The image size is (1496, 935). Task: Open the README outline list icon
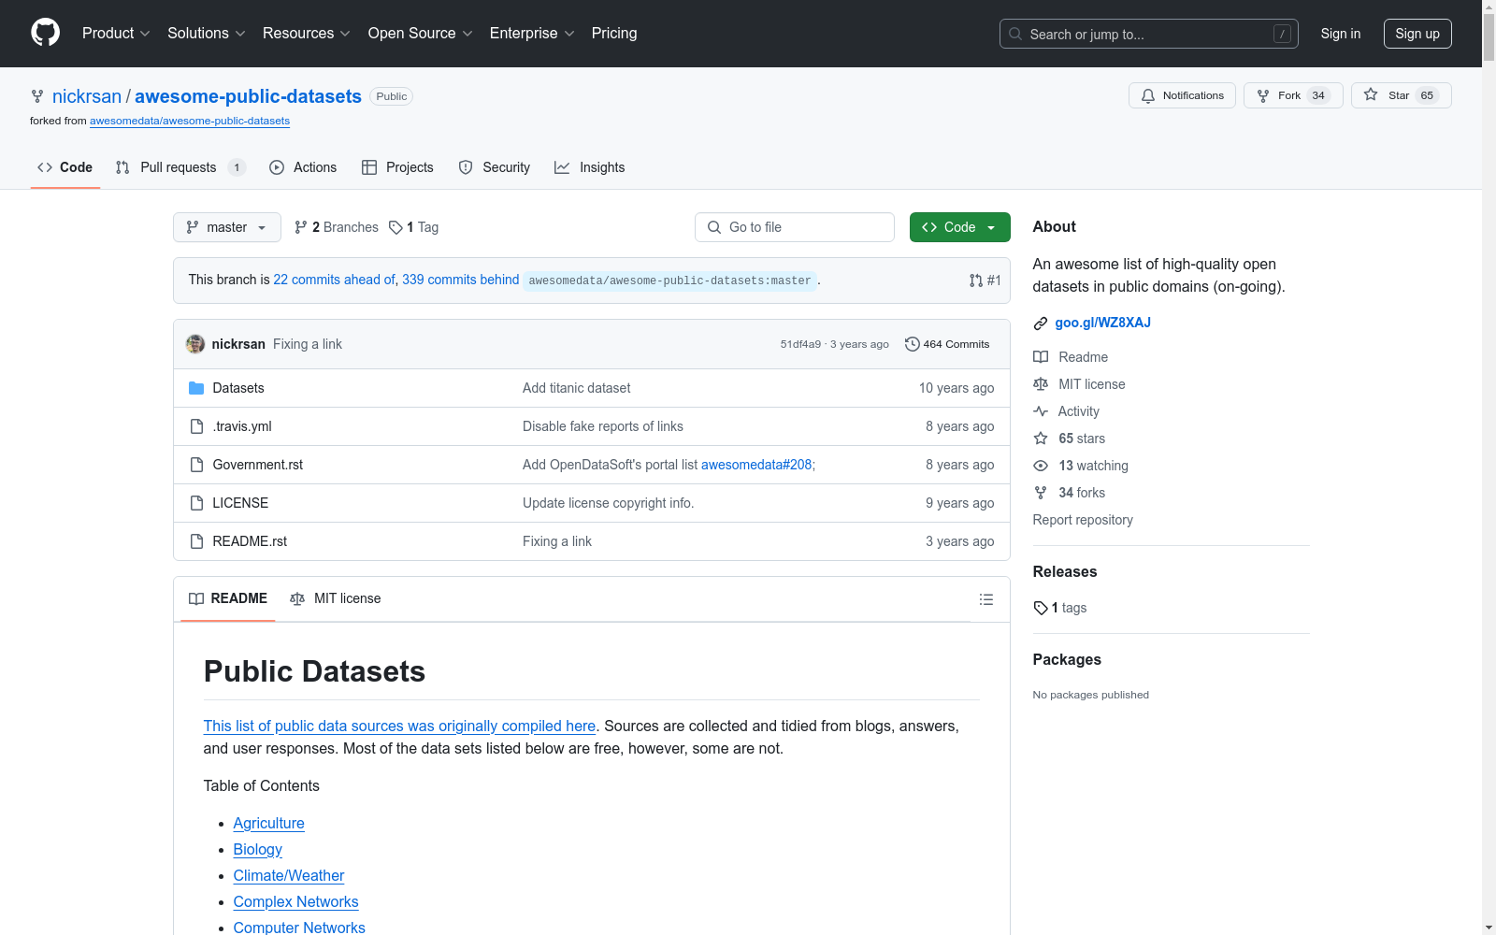985,599
